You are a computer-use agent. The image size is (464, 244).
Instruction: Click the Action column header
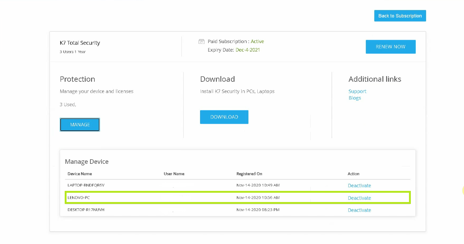(354, 174)
